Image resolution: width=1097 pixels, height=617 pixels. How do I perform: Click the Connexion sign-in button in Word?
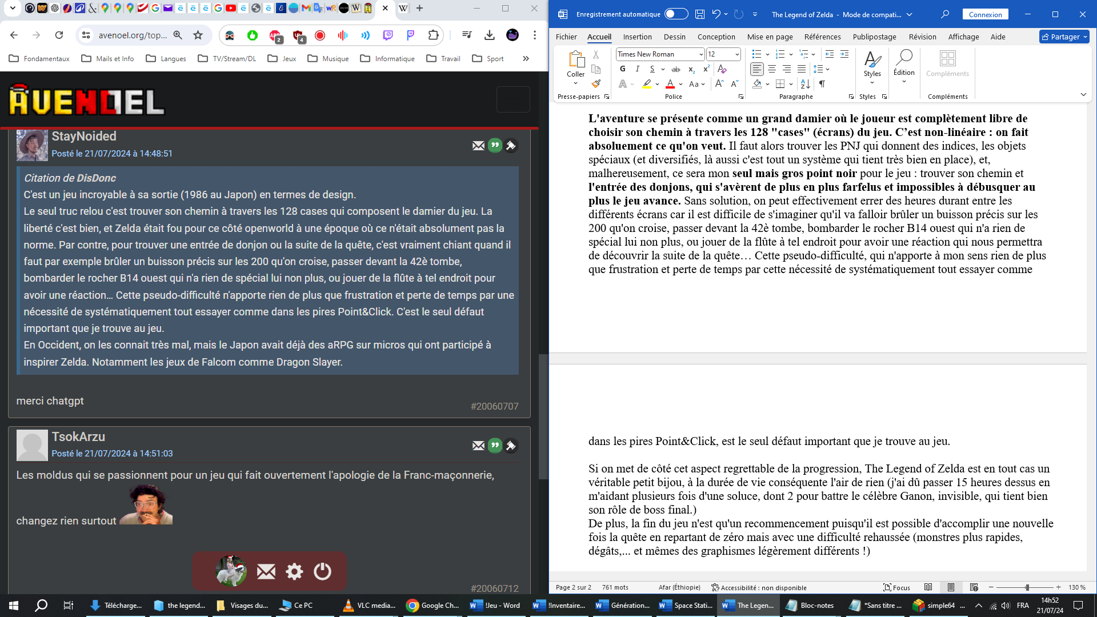985,14
